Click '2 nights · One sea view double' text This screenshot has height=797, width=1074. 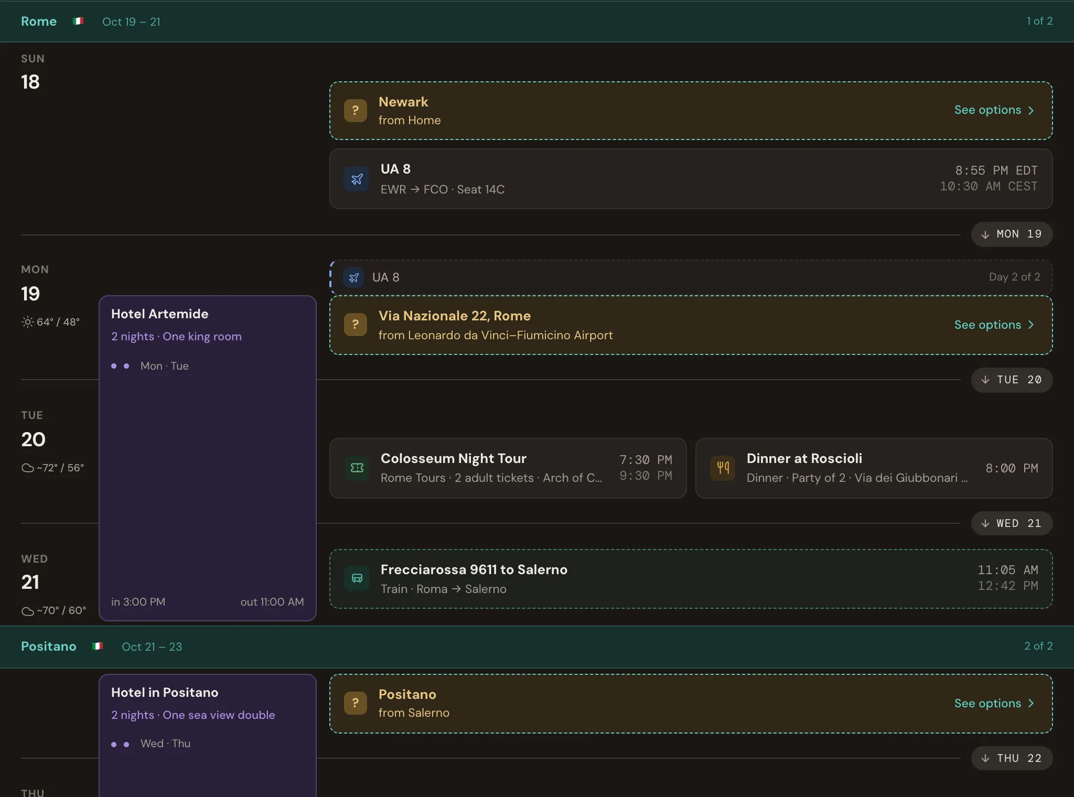(x=193, y=715)
